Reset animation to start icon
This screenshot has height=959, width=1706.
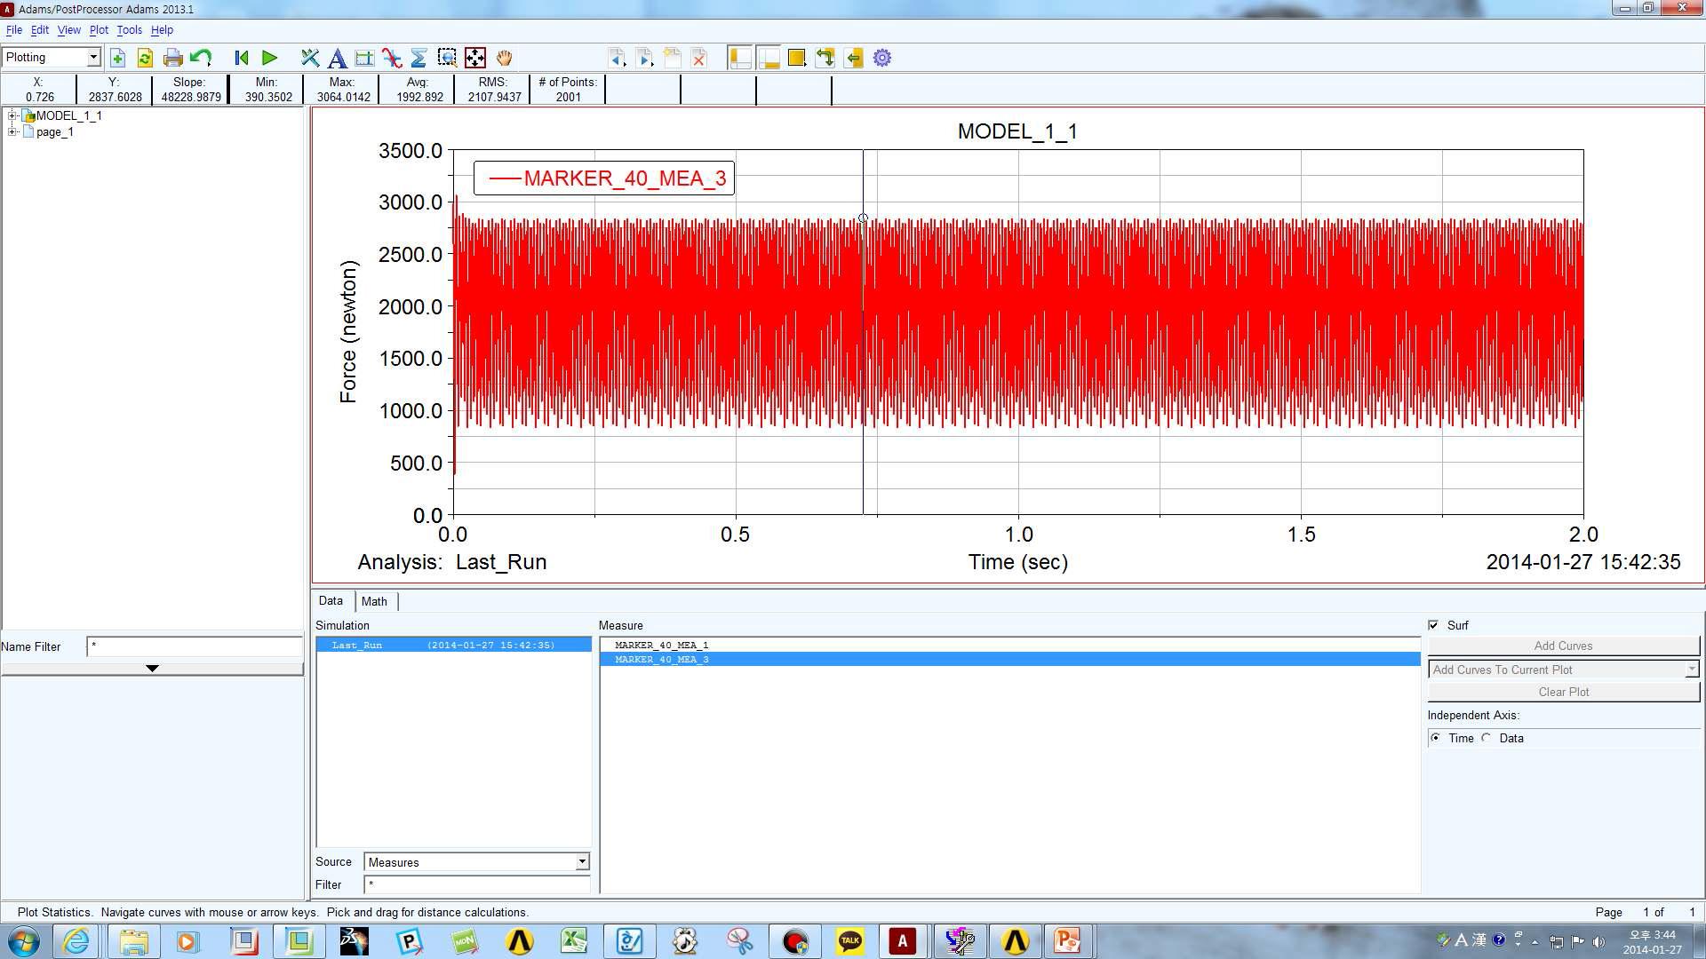[241, 59]
